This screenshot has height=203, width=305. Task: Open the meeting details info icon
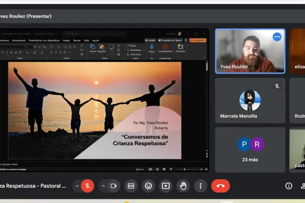tap(289, 186)
